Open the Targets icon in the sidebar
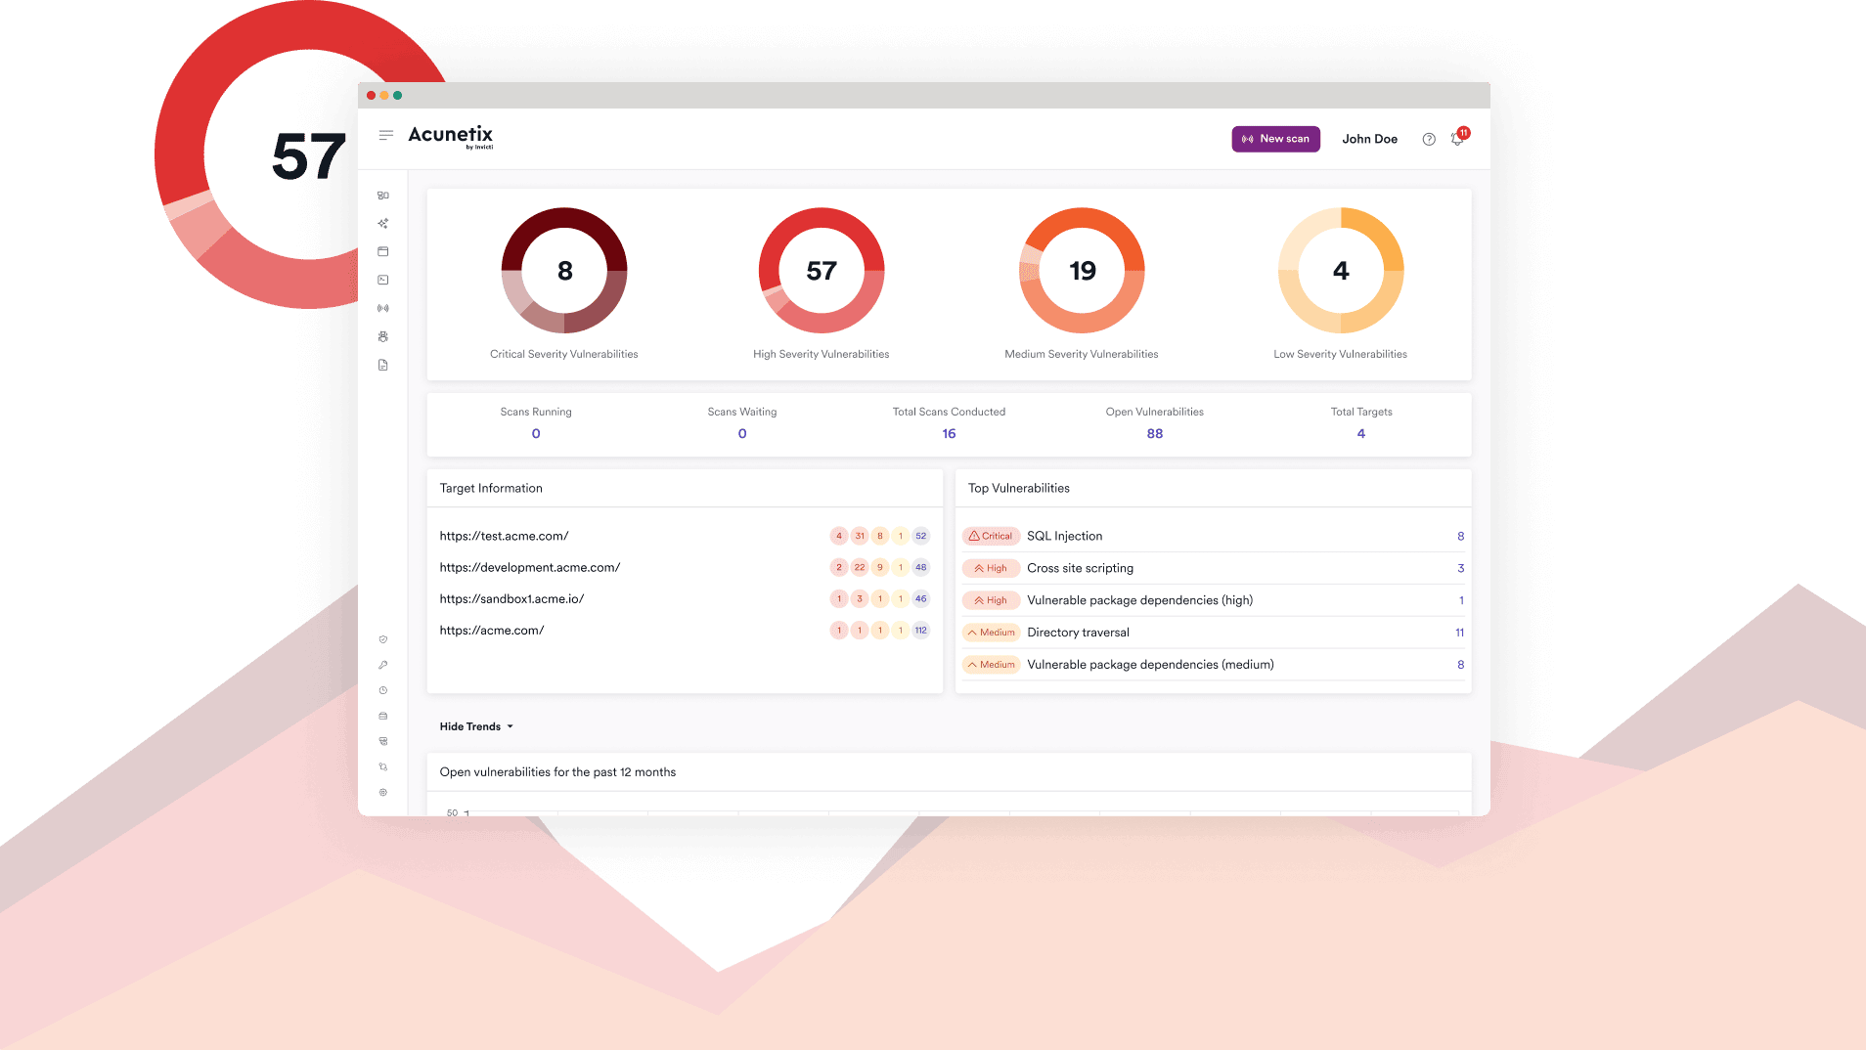Viewport: 1866px width, 1050px height. pyautogui.click(x=382, y=251)
